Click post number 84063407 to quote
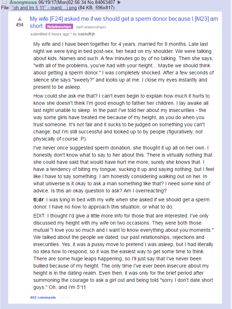232x309 pixels. click(104, 2)
